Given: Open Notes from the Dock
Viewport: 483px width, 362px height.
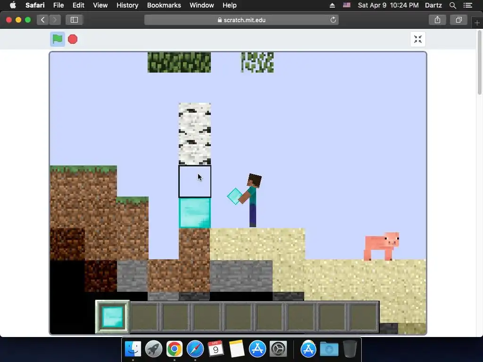Looking at the screenshot, I should coord(237,349).
